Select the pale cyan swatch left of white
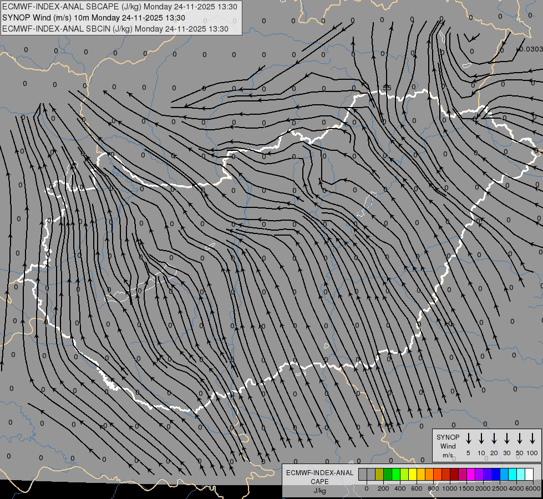 coord(521,474)
